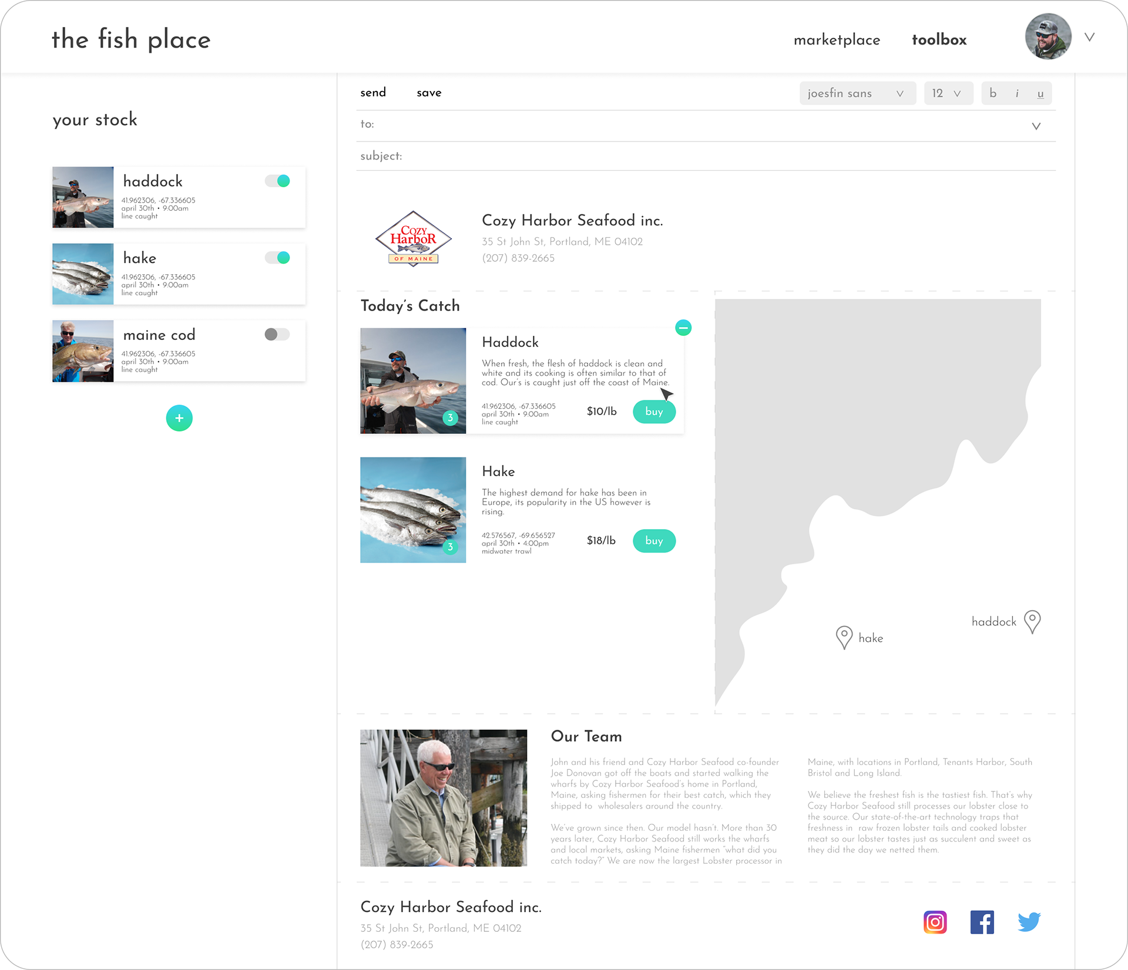The height and width of the screenshot is (970, 1128).
Task: Open the josefin sans font dropdown
Action: [857, 93]
